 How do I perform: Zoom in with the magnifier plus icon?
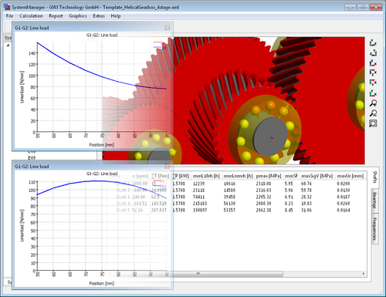(373, 103)
